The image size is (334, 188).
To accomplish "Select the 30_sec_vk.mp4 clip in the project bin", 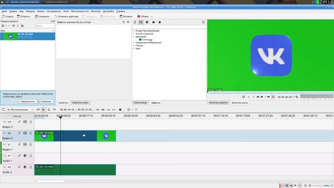I will click(28, 36).
